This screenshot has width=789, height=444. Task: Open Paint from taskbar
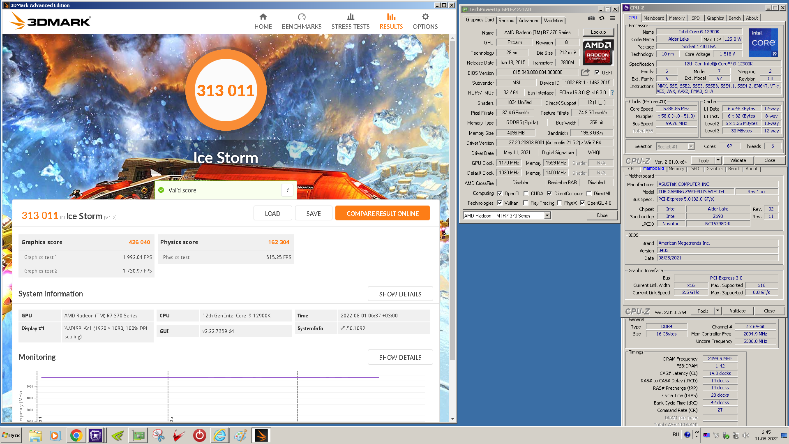tap(240, 435)
